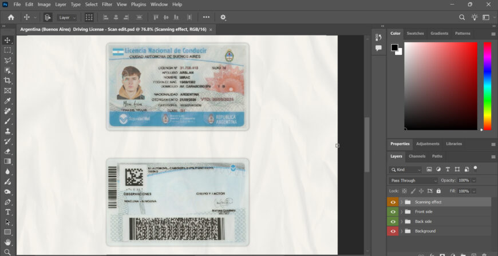Select the Crop tool
498x256 pixels.
pos(7,80)
